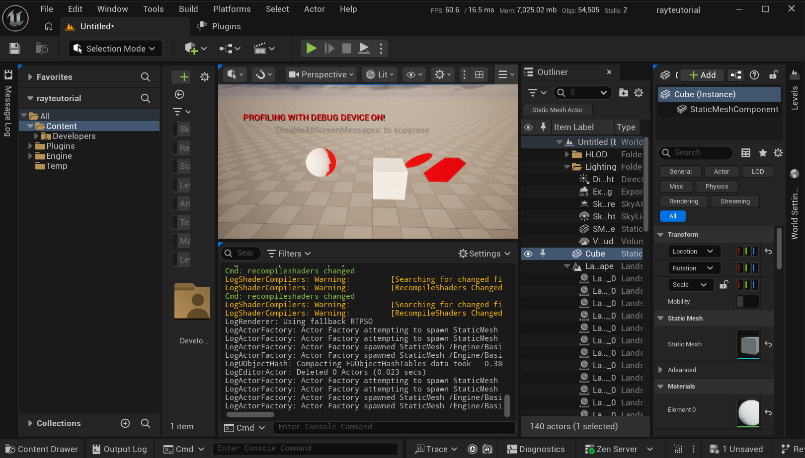This screenshot has width=805, height=458.
Task: Click the green Play button
Action: click(x=311, y=48)
